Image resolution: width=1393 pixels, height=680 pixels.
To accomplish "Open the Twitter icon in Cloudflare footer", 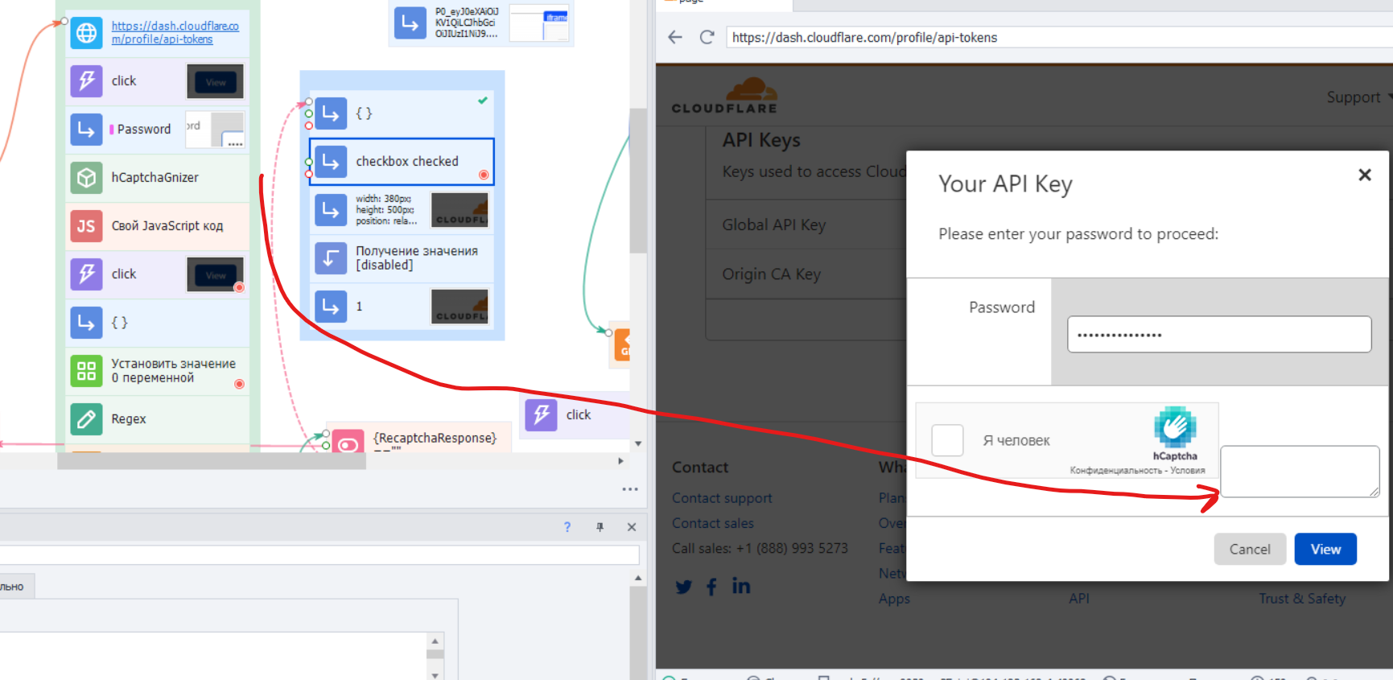I will [684, 587].
